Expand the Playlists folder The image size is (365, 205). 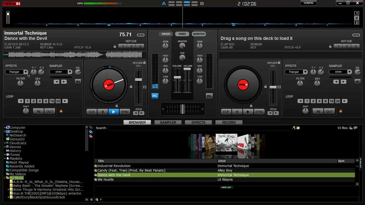[5, 159]
